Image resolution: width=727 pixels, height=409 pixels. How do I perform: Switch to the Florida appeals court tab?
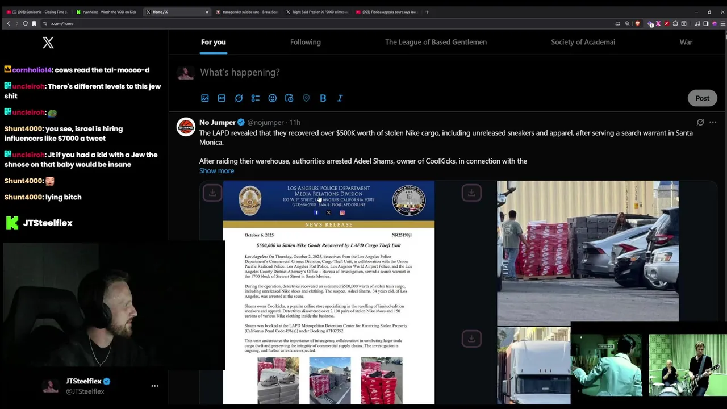(x=386, y=12)
